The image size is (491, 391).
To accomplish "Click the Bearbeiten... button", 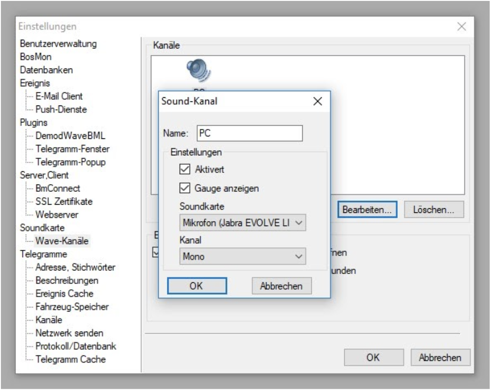I will (367, 209).
